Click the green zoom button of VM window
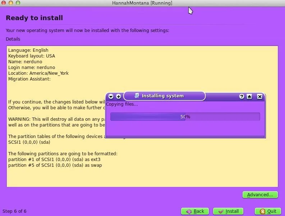Screen dimensions: 285x216 tap(18, 3)
